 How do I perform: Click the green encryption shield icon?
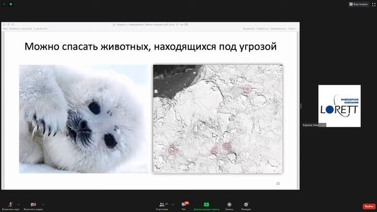[11, 4]
